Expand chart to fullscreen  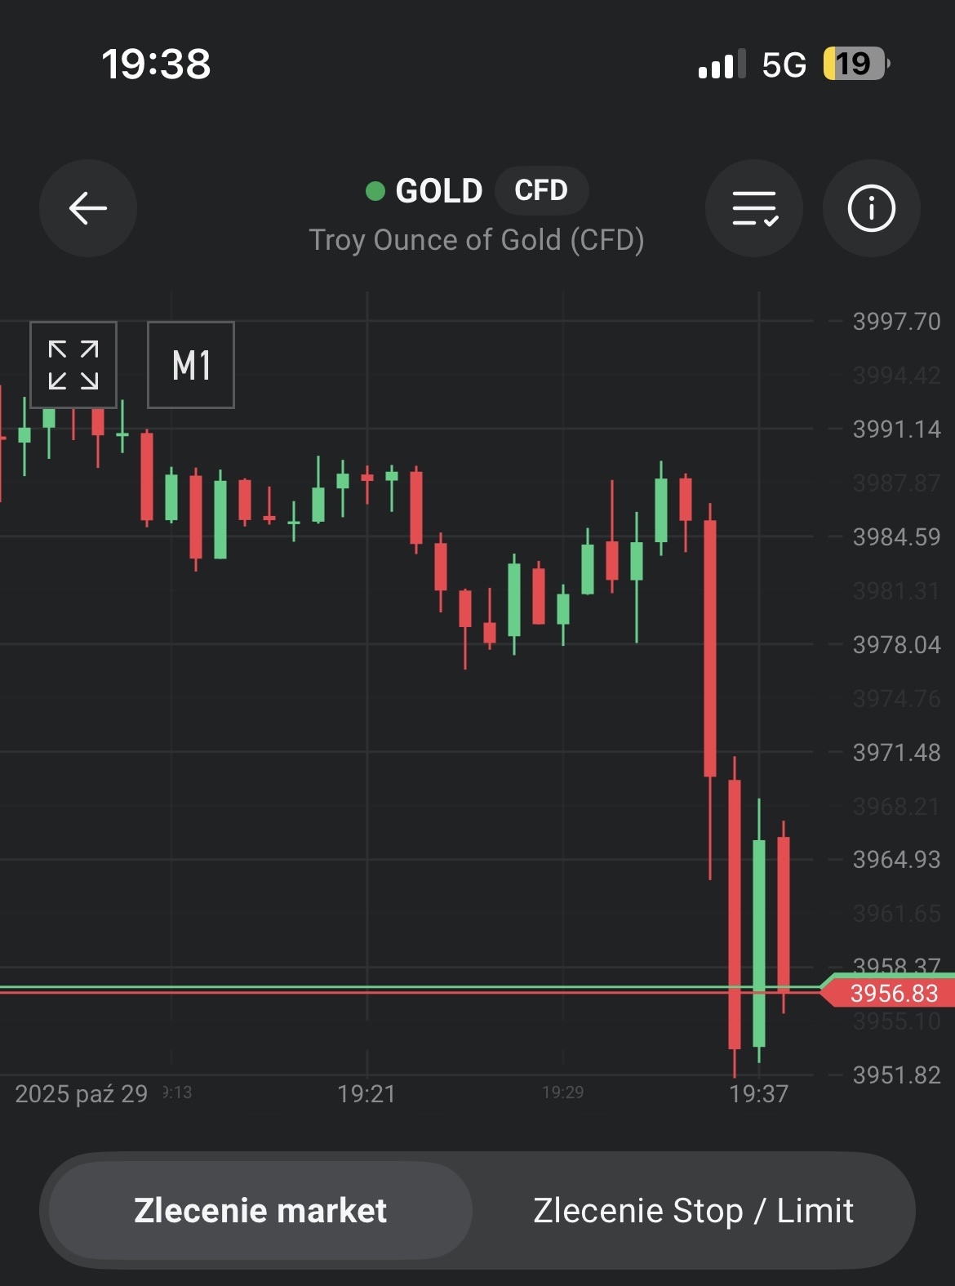point(73,365)
